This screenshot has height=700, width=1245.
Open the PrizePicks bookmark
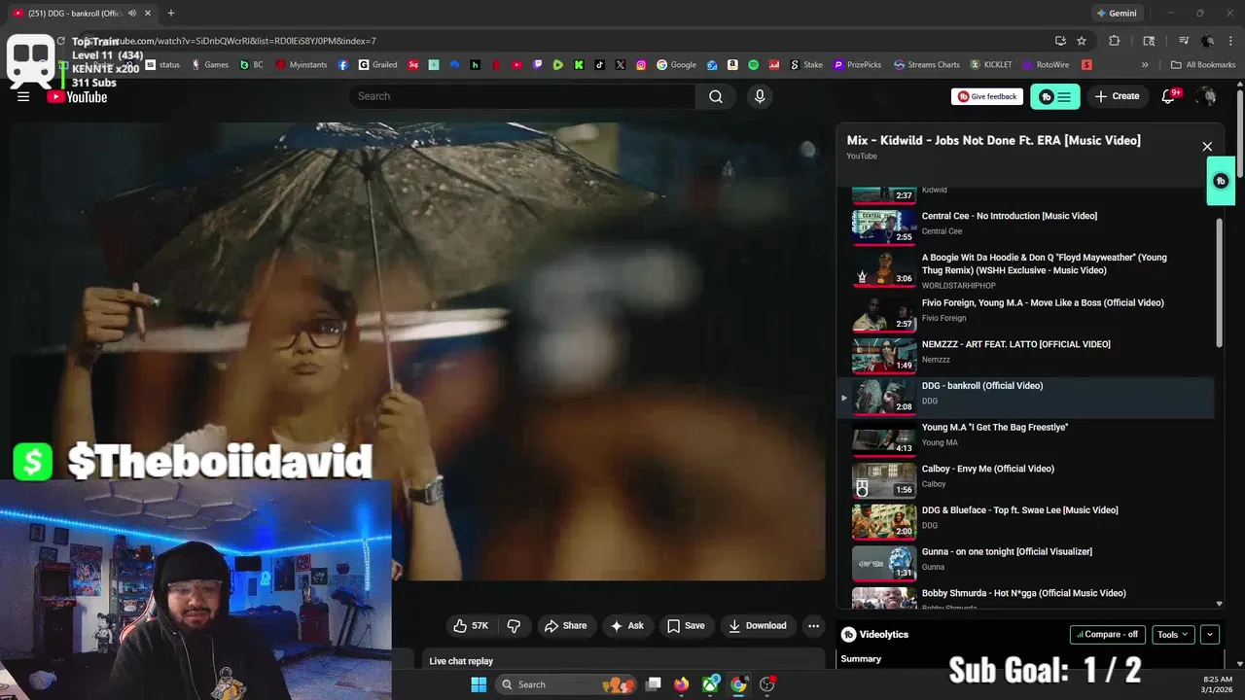coord(856,65)
